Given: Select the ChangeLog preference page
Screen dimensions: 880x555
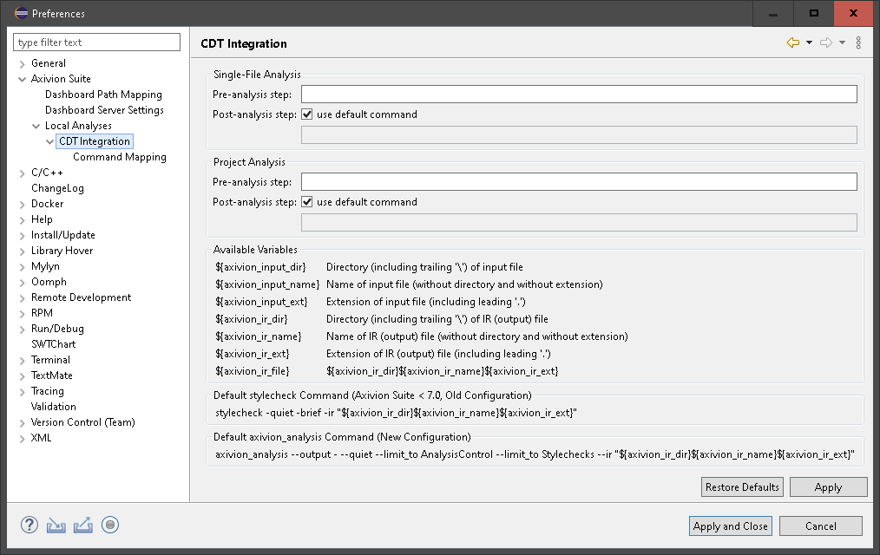Looking at the screenshot, I should coord(57,188).
